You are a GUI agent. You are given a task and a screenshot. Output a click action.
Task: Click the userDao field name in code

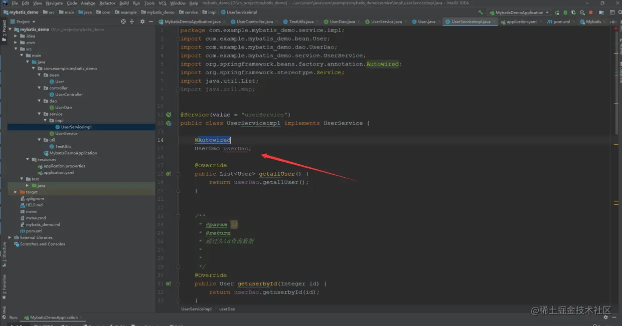click(236, 149)
